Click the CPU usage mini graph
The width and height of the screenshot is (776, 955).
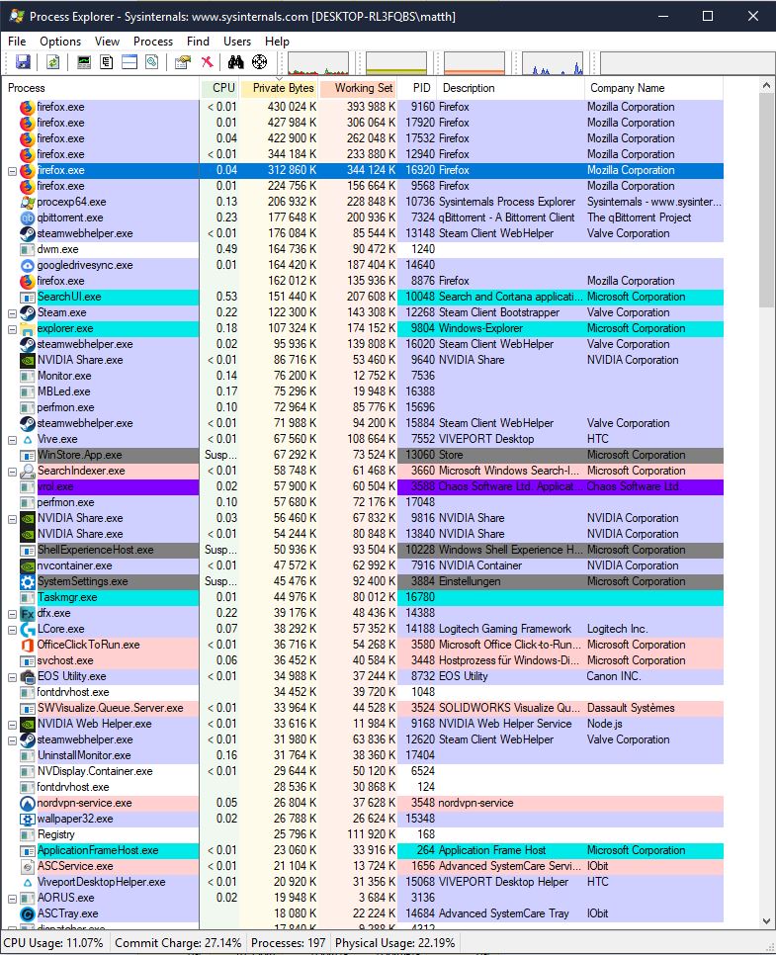point(318,63)
